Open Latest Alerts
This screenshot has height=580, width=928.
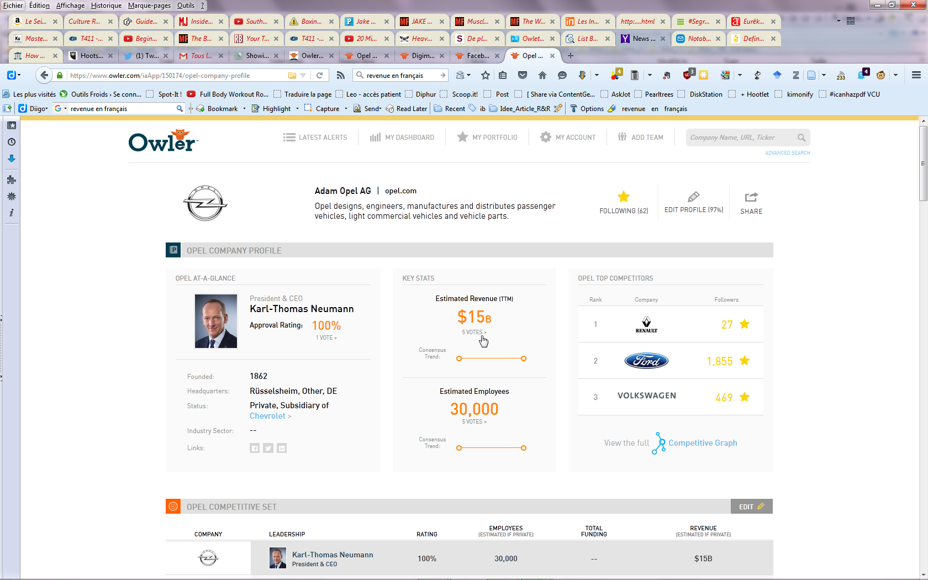[x=315, y=138]
